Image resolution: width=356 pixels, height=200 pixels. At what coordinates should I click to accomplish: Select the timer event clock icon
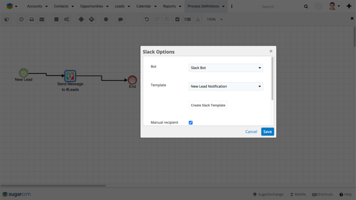(21, 19)
